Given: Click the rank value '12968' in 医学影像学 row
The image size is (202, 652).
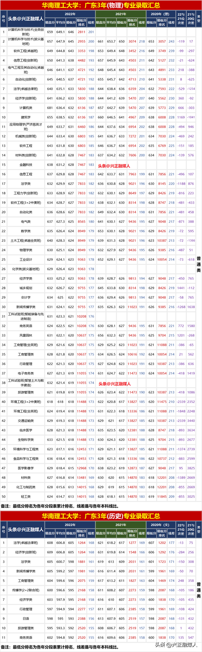Looking at the screenshot, I should click(x=81, y=468).
